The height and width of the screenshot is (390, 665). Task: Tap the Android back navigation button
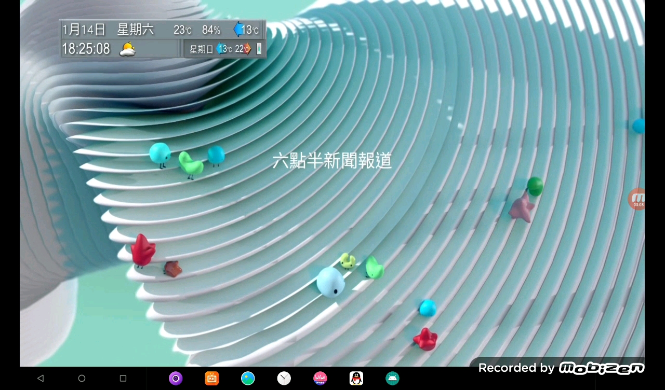click(x=41, y=379)
